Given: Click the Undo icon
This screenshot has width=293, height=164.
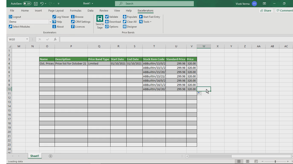Looking at the screenshot, I should [42, 4].
